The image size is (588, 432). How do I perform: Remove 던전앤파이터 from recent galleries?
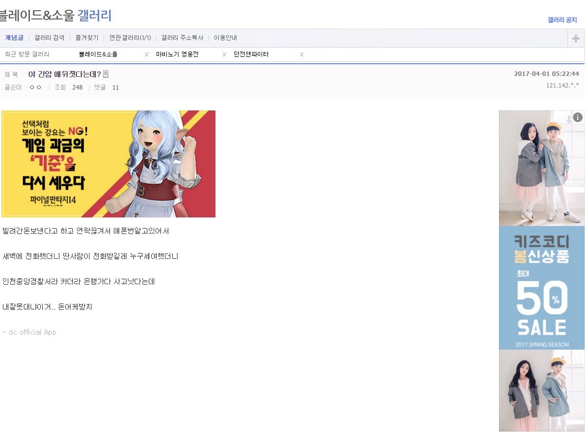(302, 54)
